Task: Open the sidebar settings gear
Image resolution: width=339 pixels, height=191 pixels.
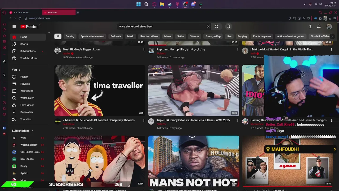Action: coord(4,114)
